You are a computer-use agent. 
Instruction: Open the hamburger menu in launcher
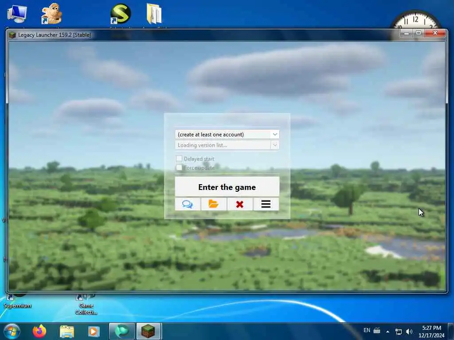tap(266, 204)
